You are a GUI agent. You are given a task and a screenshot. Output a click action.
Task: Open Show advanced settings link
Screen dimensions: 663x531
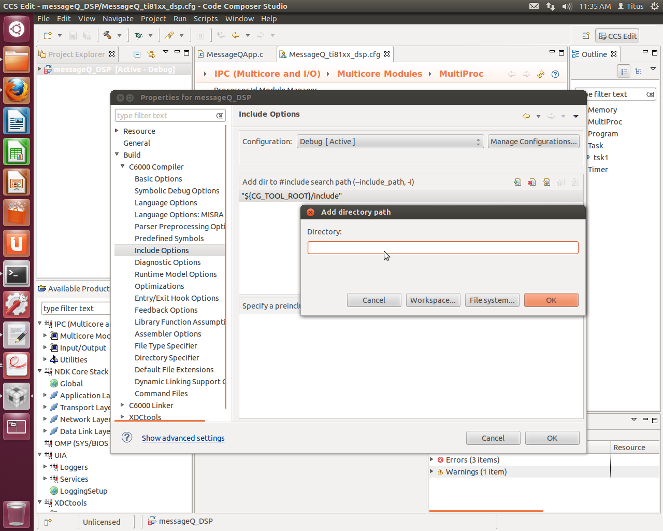click(183, 438)
